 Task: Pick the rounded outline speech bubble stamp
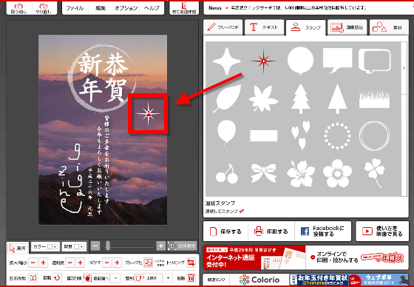point(374,61)
